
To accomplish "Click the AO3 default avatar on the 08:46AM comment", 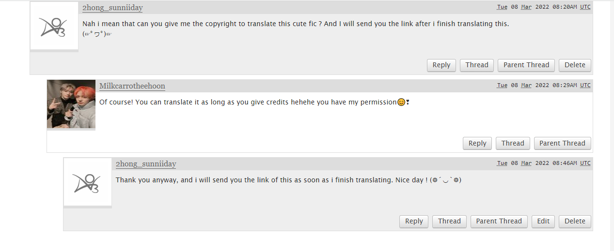I will click(x=88, y=182).
